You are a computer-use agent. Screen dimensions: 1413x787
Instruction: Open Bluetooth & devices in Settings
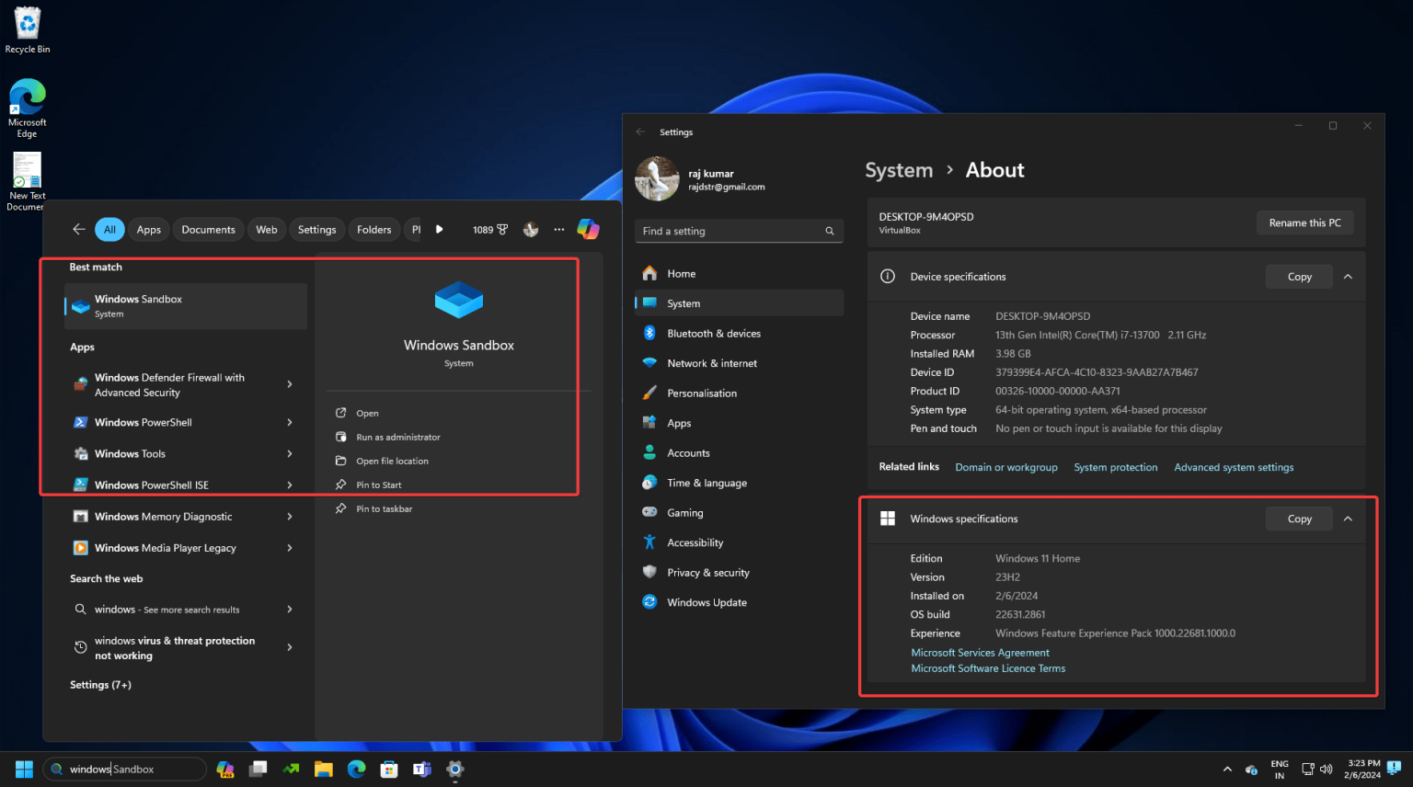pyautogui.click(x=714, y=333)
